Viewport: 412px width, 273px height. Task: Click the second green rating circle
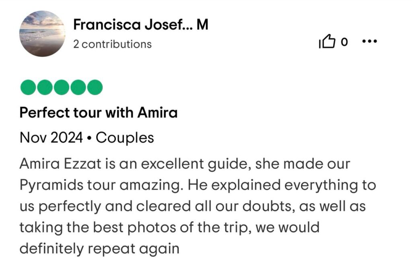[44, 87]
